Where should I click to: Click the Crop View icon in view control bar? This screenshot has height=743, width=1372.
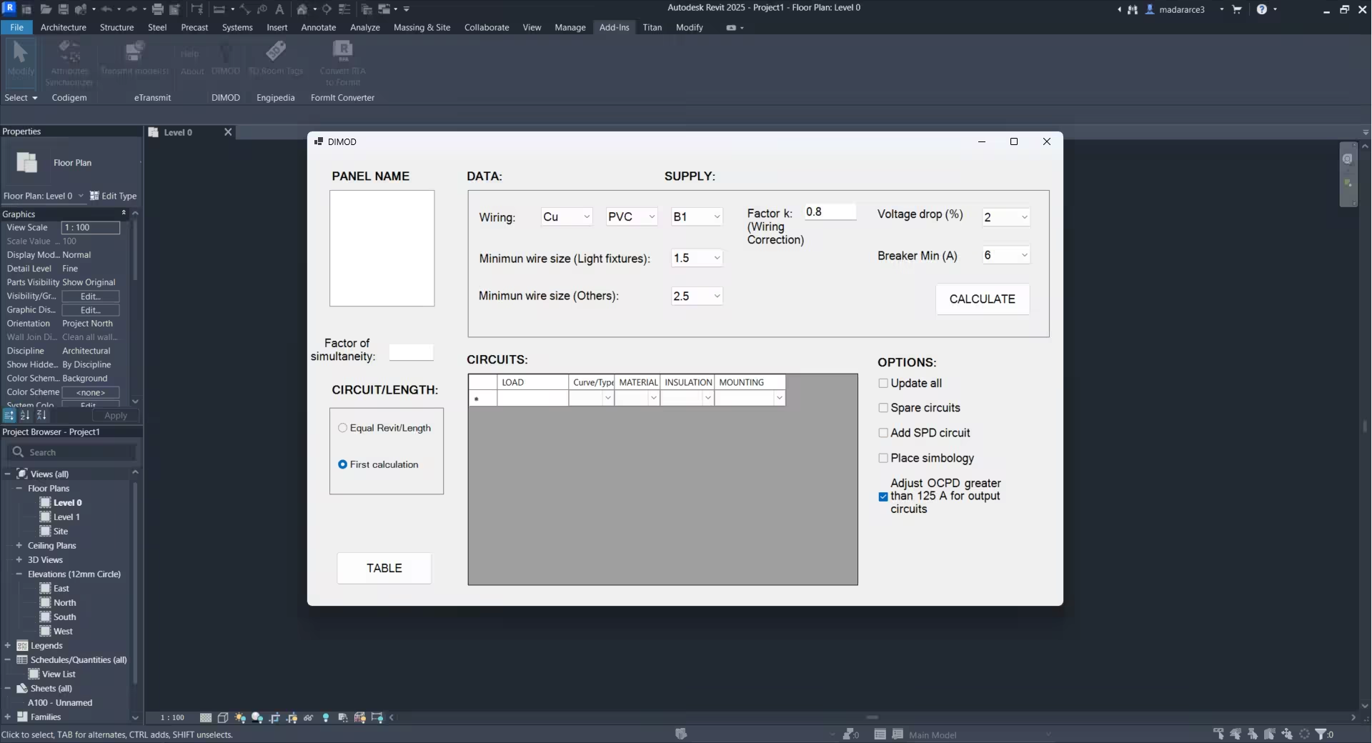click(x=274, y=718)
